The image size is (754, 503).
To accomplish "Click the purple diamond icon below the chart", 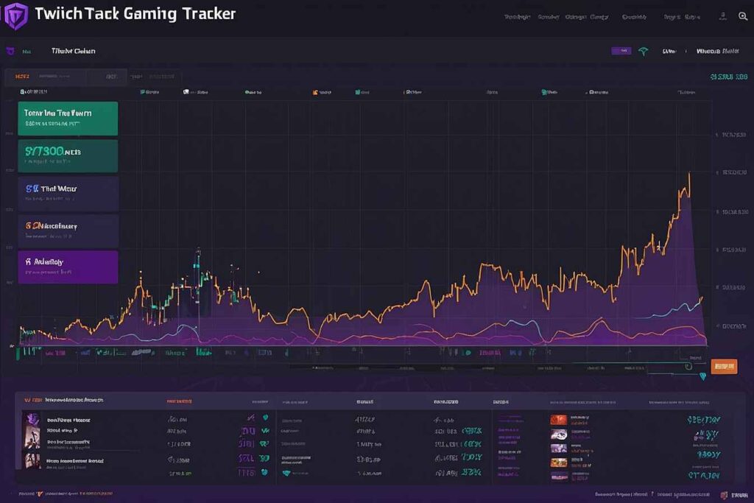I will (x=702, y=376).
